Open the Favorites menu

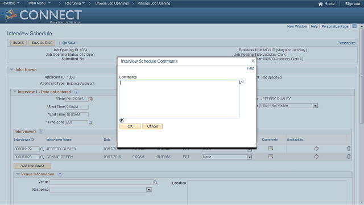pos(10,3)
